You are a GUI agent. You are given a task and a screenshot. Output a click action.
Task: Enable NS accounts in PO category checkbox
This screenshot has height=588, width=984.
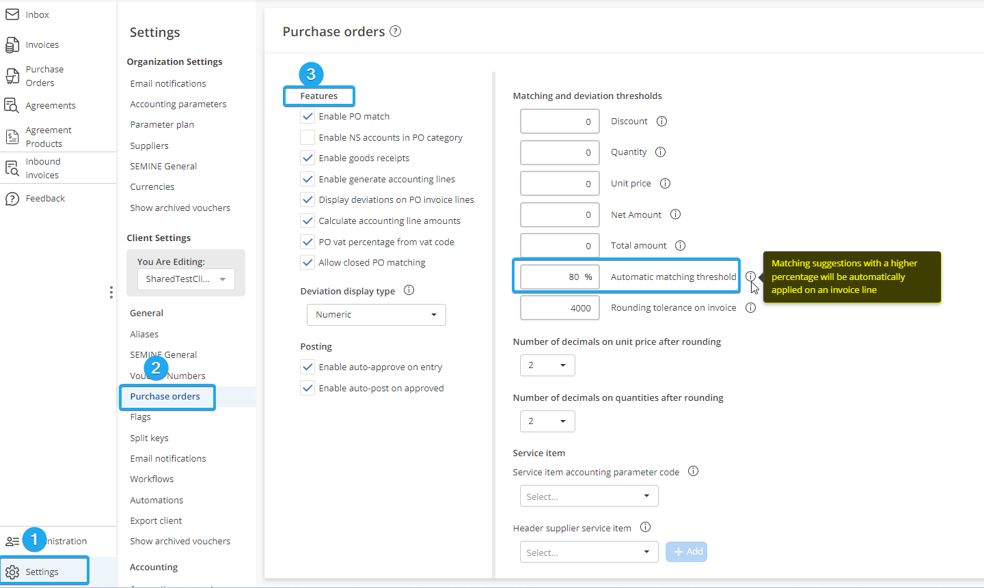(x=307, y=137)
